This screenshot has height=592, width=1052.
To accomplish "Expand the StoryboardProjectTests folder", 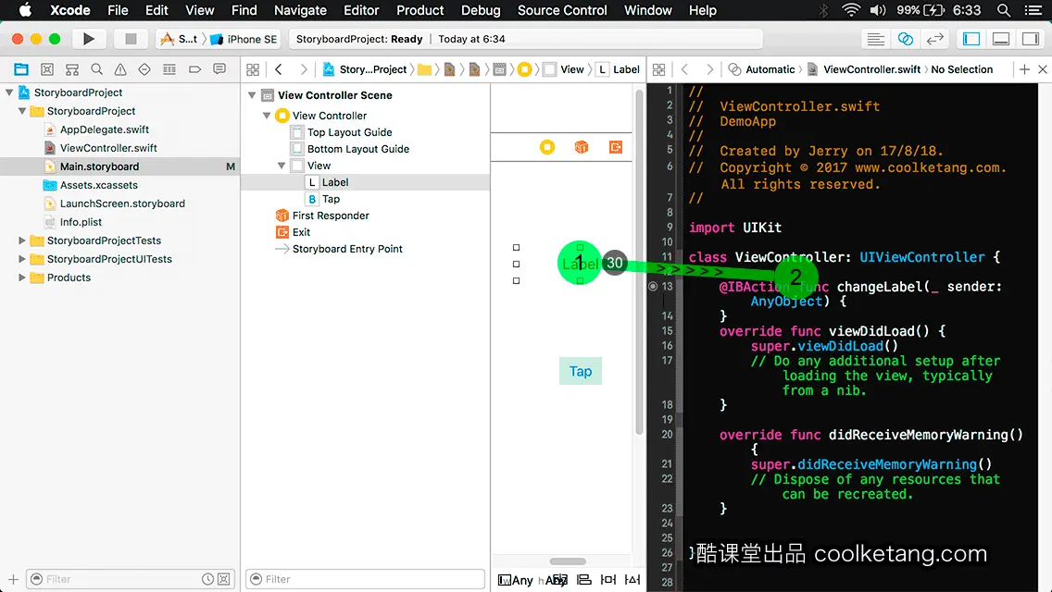I will point(22,240).
